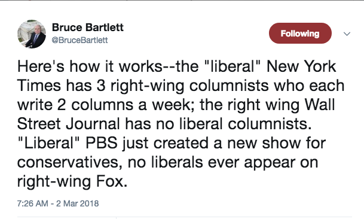Toggle the red Following button
Screen dimensions: 364x219
click(300, 34)
